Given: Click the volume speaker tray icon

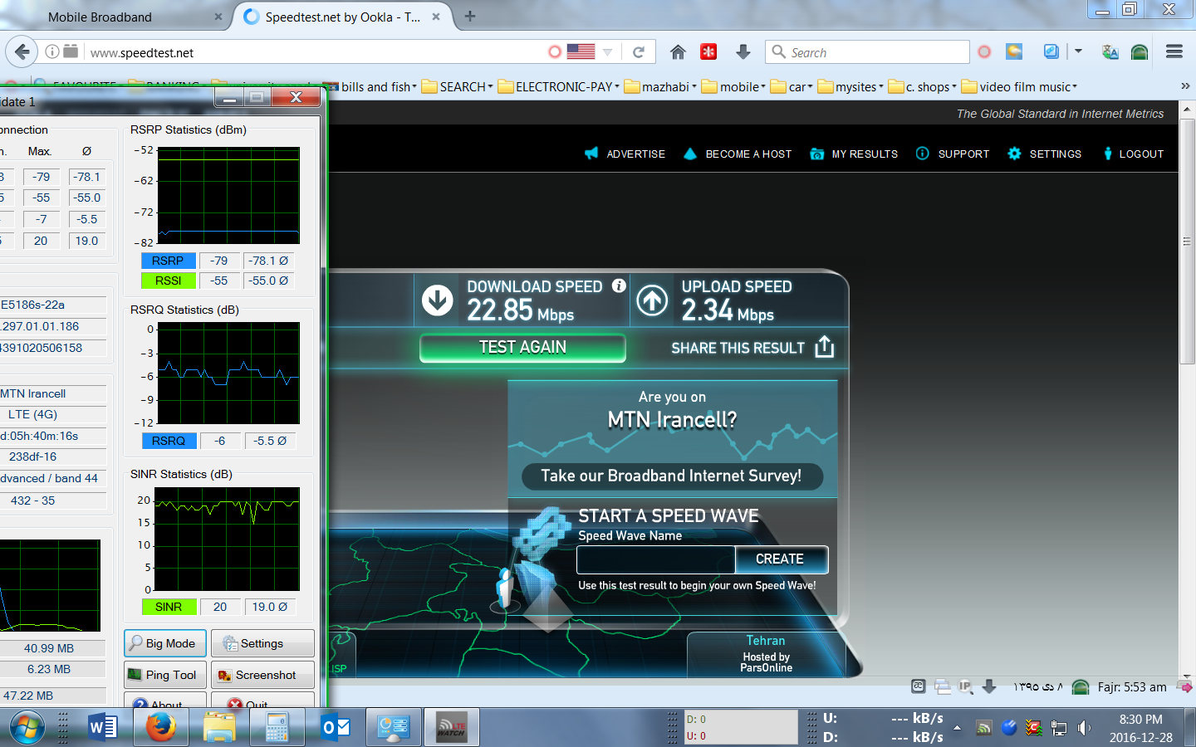Looking at the screenshot, I should (x=1084, y=728).
